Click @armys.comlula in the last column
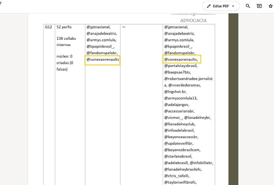Image resolution: width=274 pixels, height=185 pixels. tap(179, 40)
